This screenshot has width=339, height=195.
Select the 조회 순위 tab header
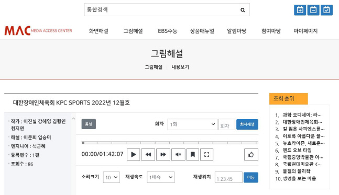[288, 99]
